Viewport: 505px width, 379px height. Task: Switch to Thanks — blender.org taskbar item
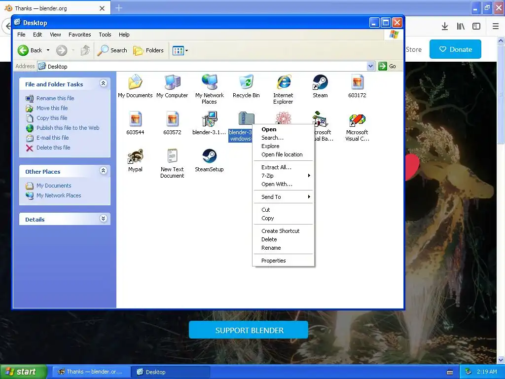[x=91, y=372]
